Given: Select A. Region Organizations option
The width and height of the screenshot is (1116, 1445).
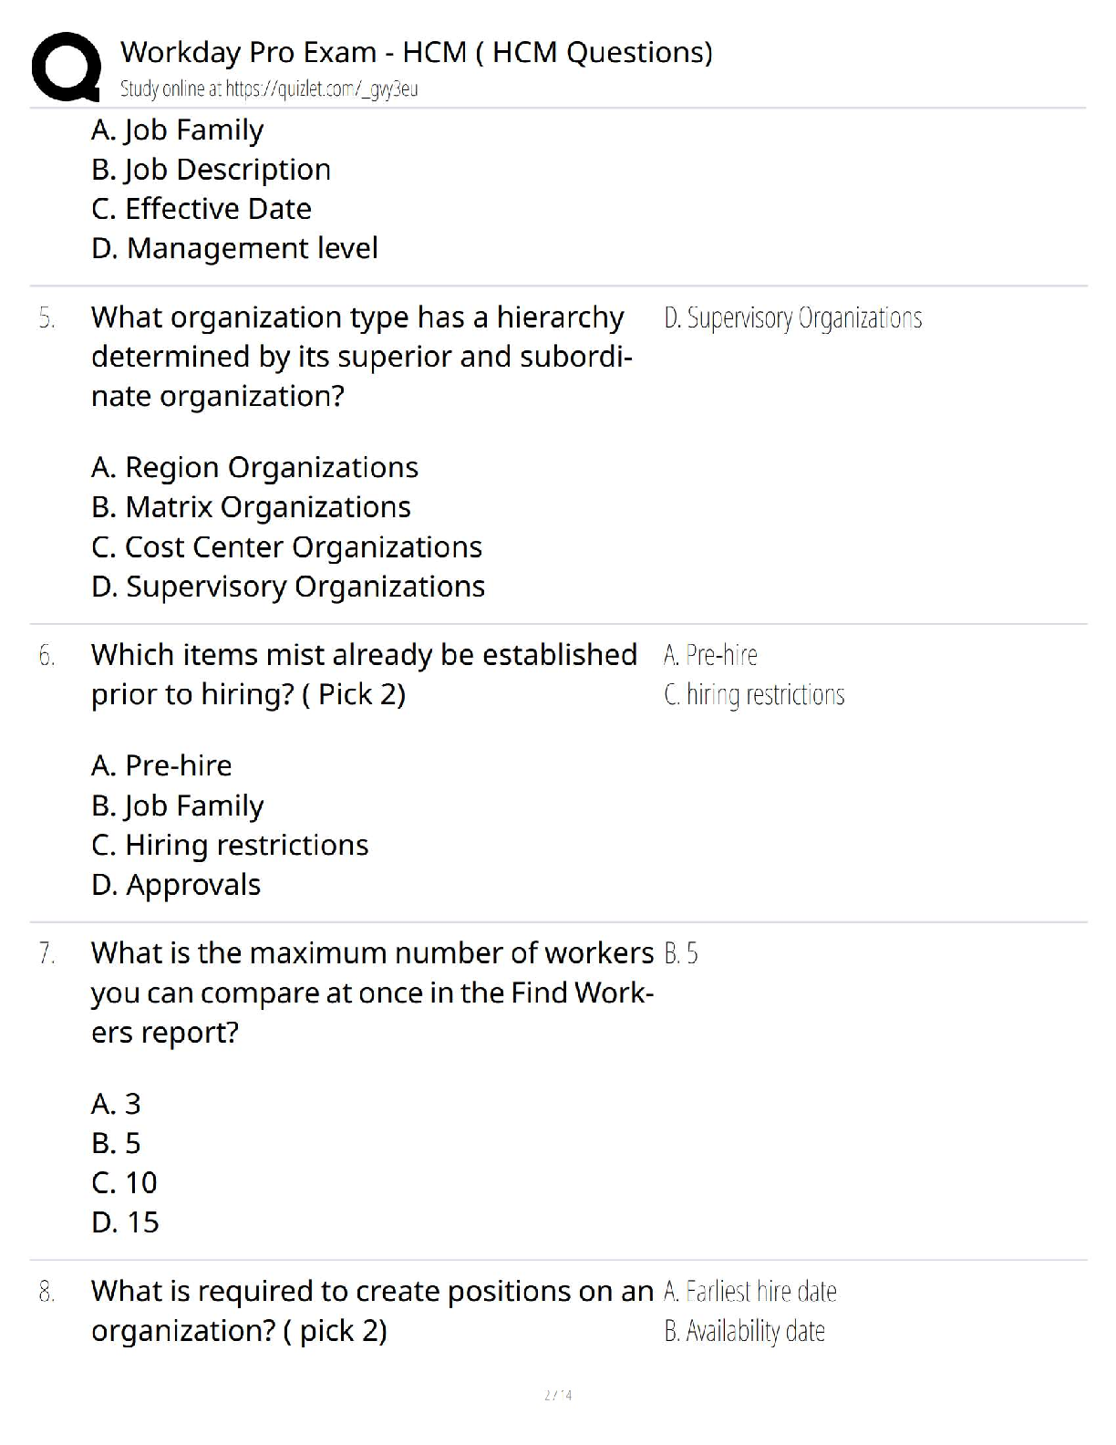Looking at the screenshot, I should tap(254, 468).
